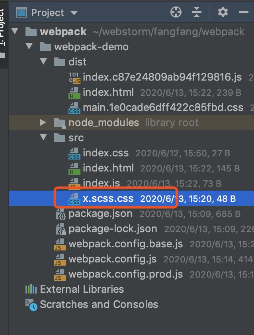The height and width of the screenshot is (335, 254).
Task: Open Project panel settings gear
Action: [223, 12]
